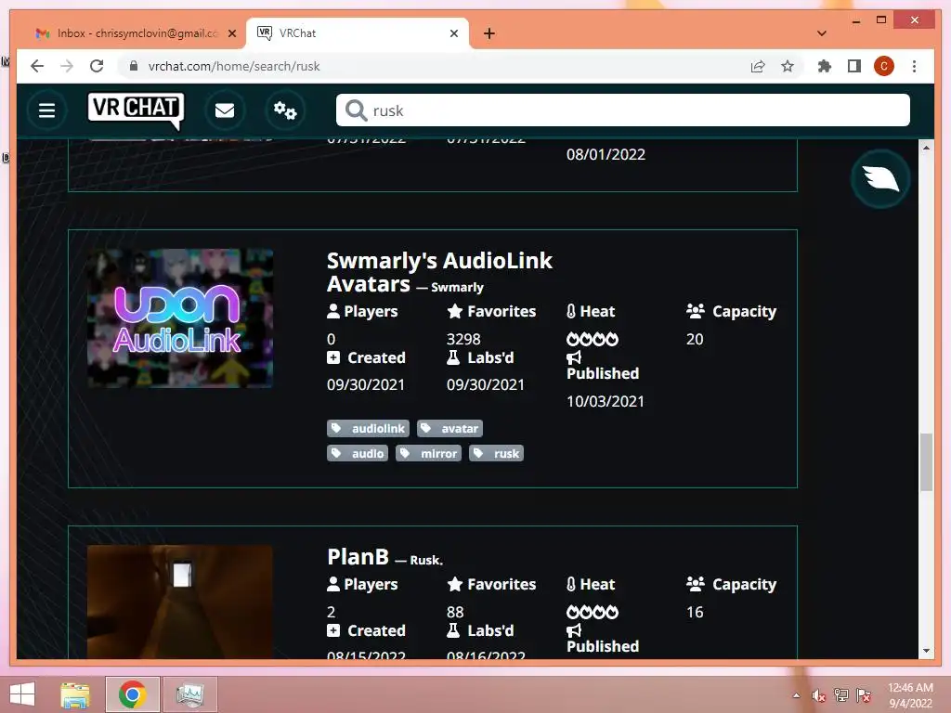
Task: Open Action Center flag icon
Action: pos(864,695)
